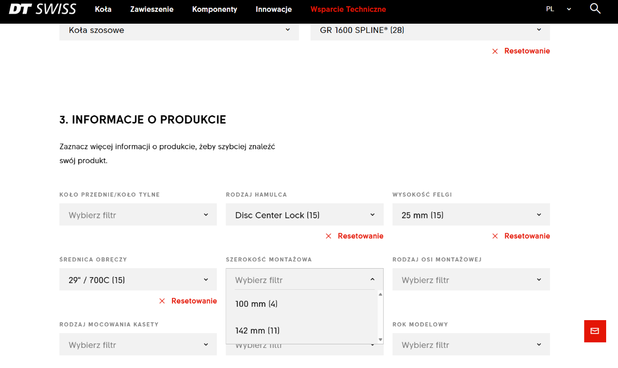Screen dimensions: 618x368
Task: Open the Koła menu
Action: pyautogui.click(x=103, y=9)
